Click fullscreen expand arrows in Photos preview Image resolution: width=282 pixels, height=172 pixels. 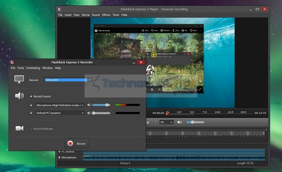(200, 89)
